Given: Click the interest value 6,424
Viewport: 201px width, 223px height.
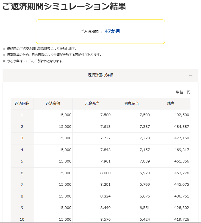Looking at the screenshot, I should [x=144, y=219].
